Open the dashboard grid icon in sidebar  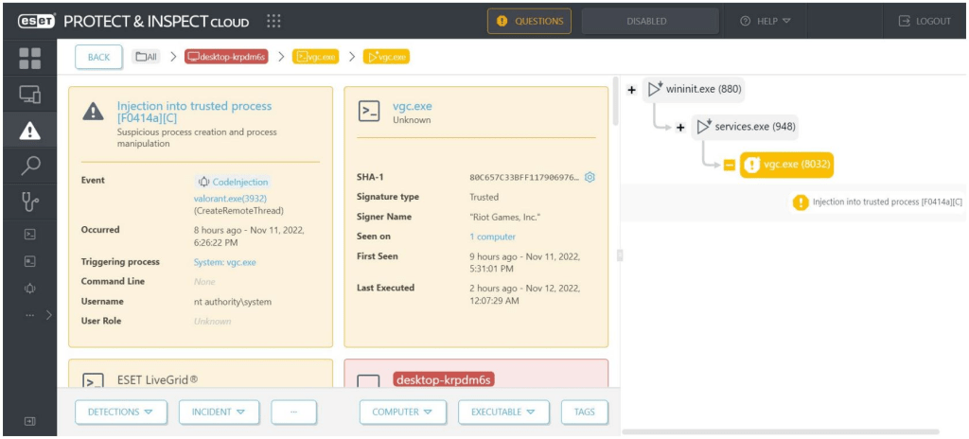[x=29, y=59]
